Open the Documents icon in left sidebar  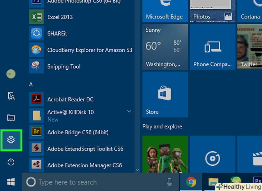[x=11, y=96]
